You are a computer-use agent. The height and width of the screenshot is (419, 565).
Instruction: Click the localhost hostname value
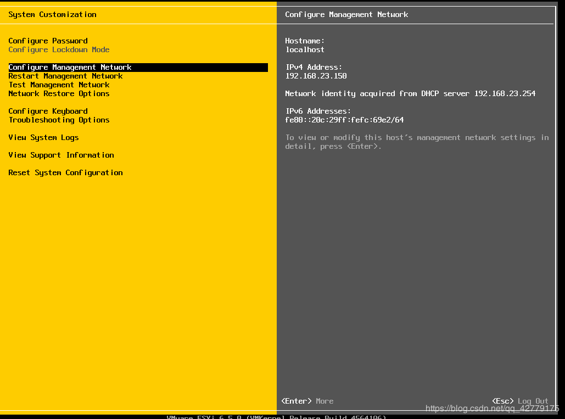(x=305, y=49)
